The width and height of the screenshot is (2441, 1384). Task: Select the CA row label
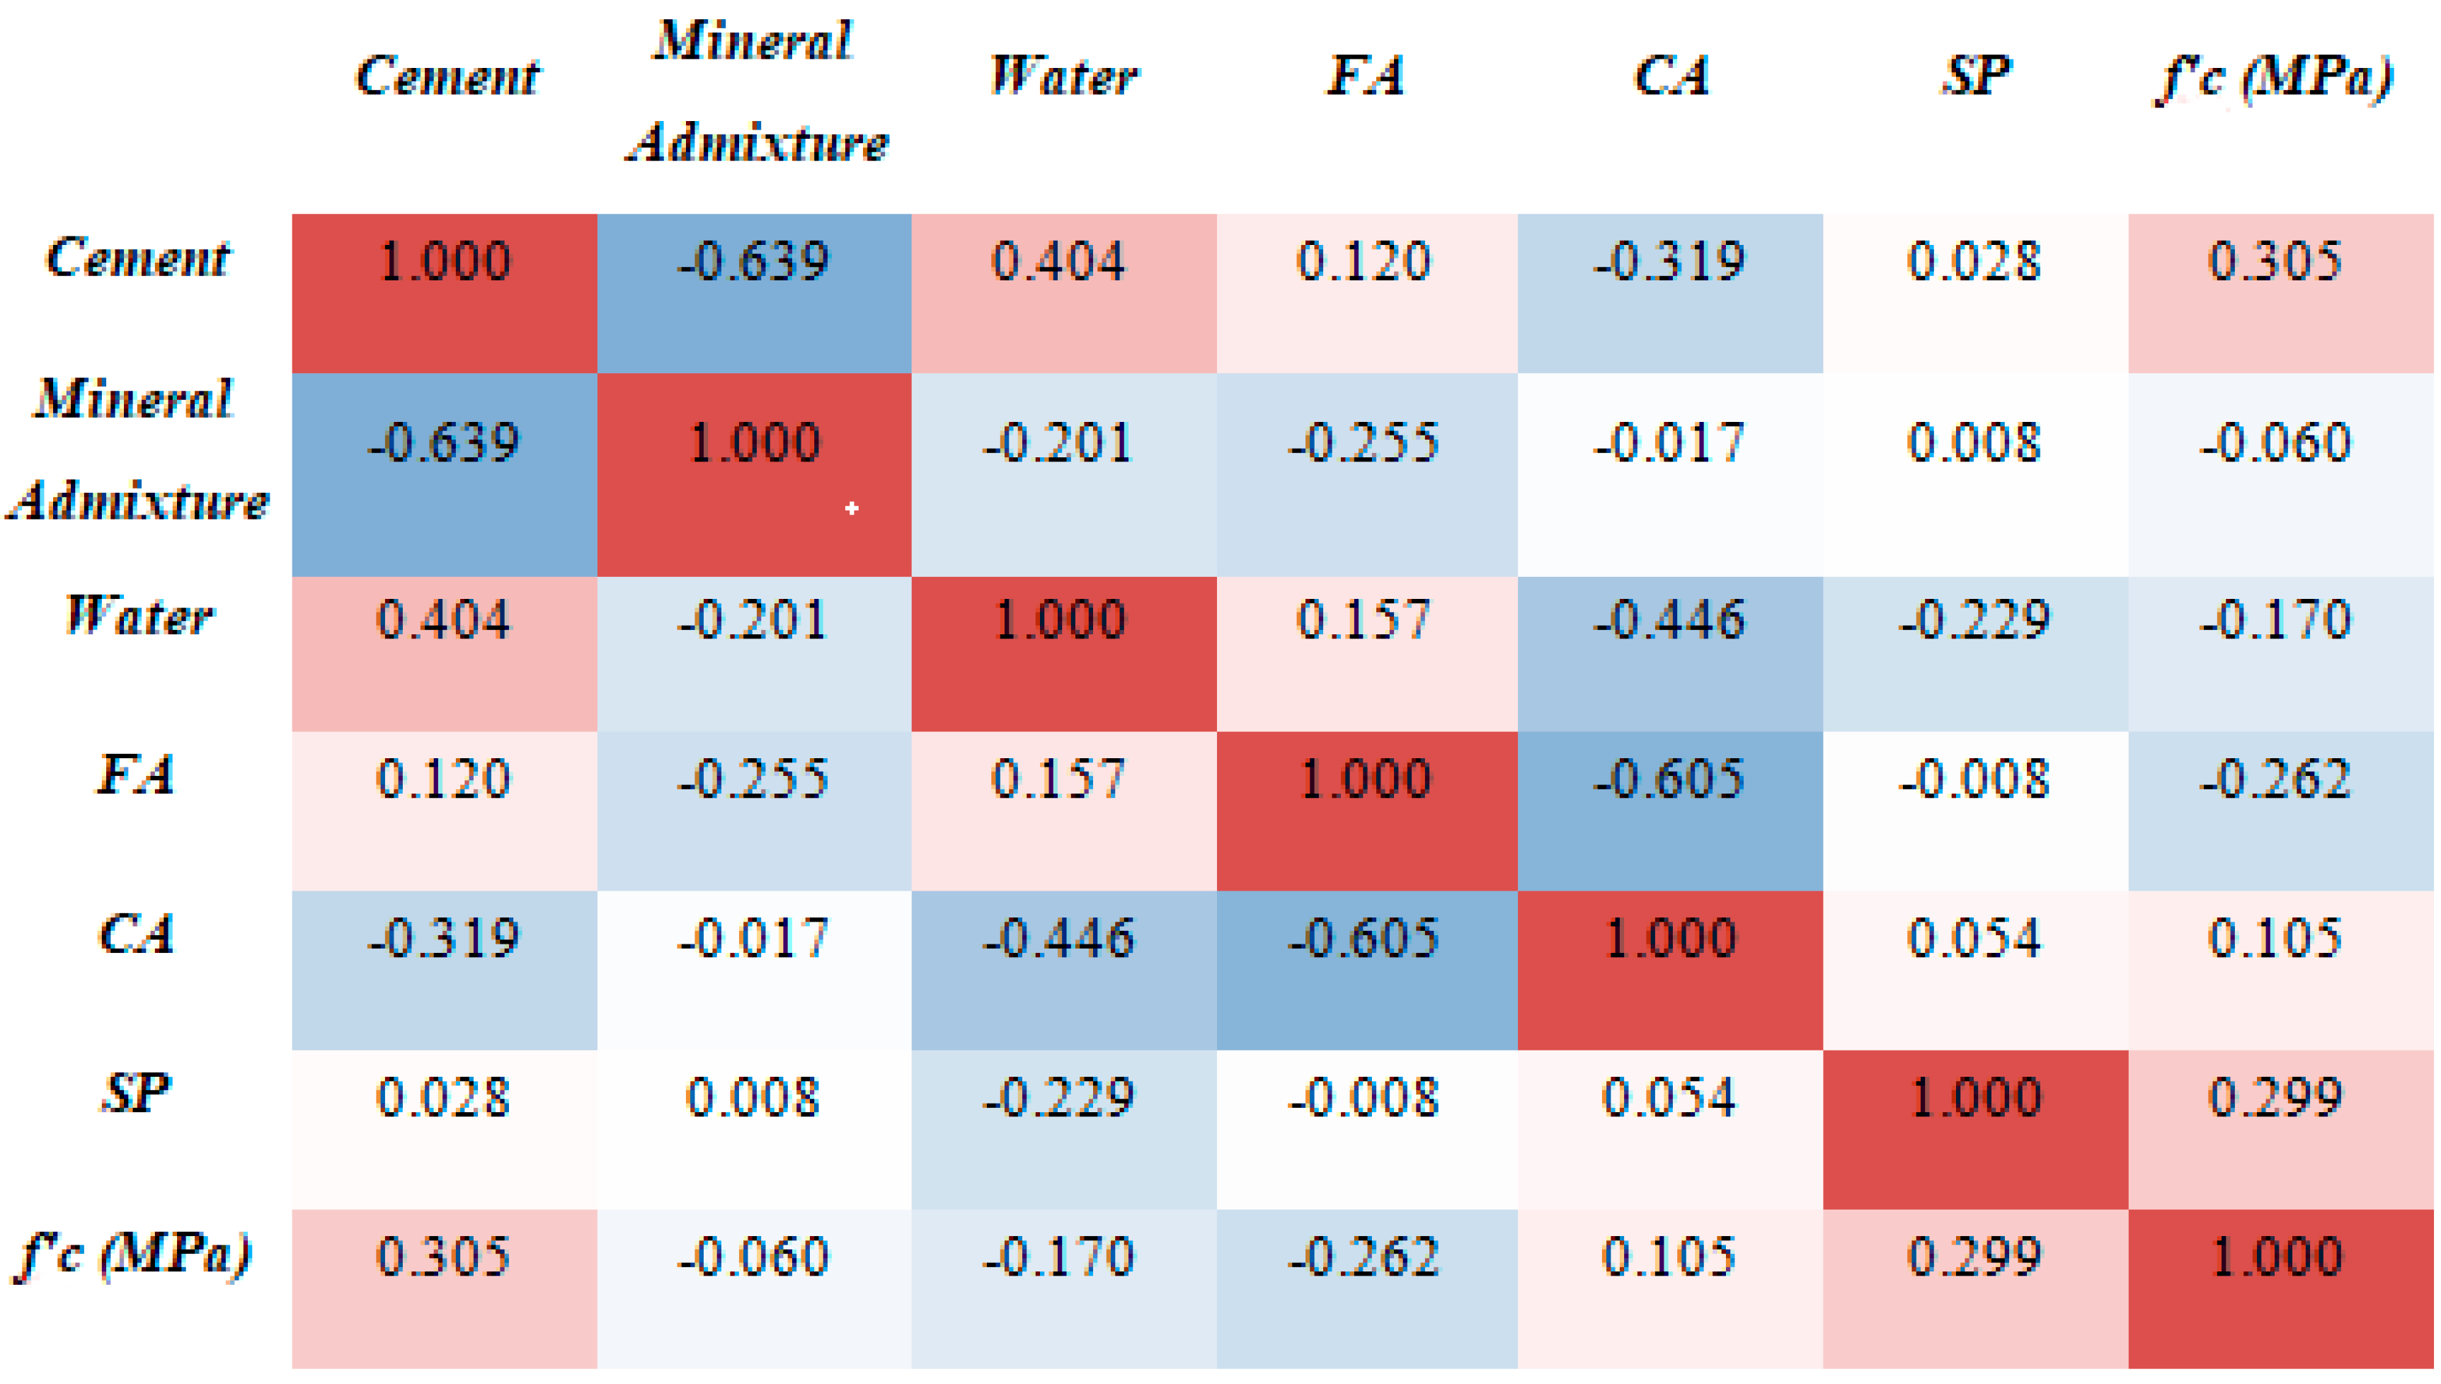tap(136, 934)
